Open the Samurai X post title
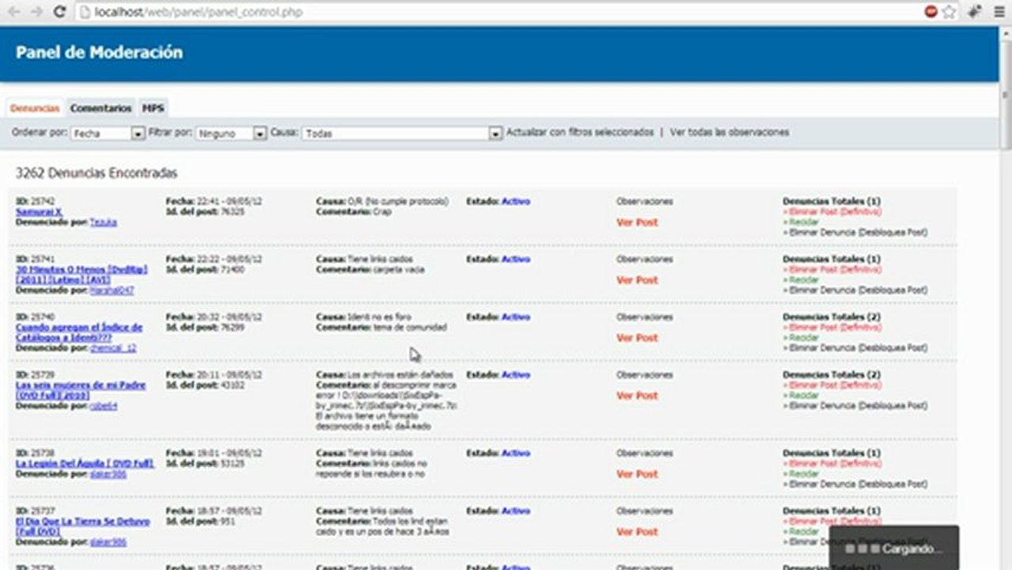 pyautogui.click(x=39, y=212)
